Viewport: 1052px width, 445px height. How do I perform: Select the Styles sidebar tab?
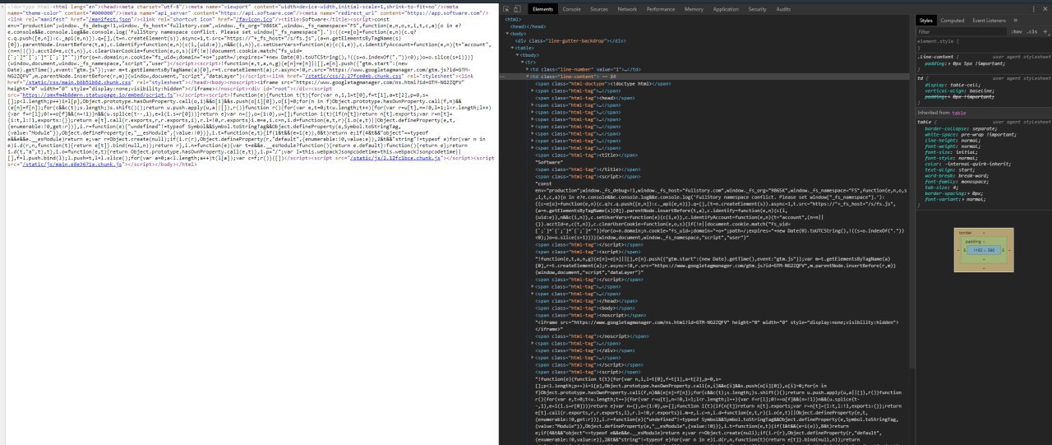click(x=926, y=20)
